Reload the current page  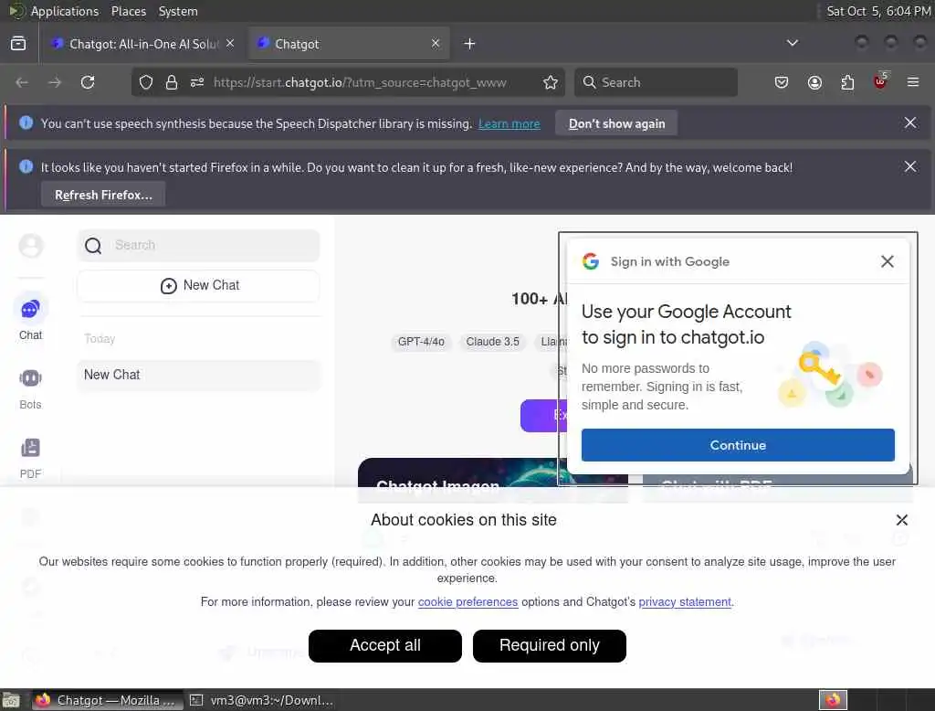(x=88, y=82)
